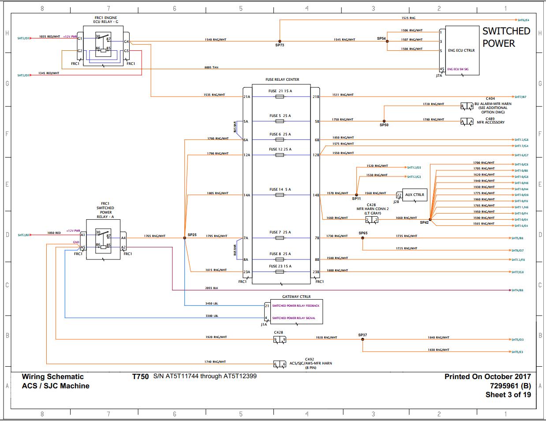The image size is (546, 421).
Task: Select the ENG ECU CTRLR box
Action: click(462, 50)
